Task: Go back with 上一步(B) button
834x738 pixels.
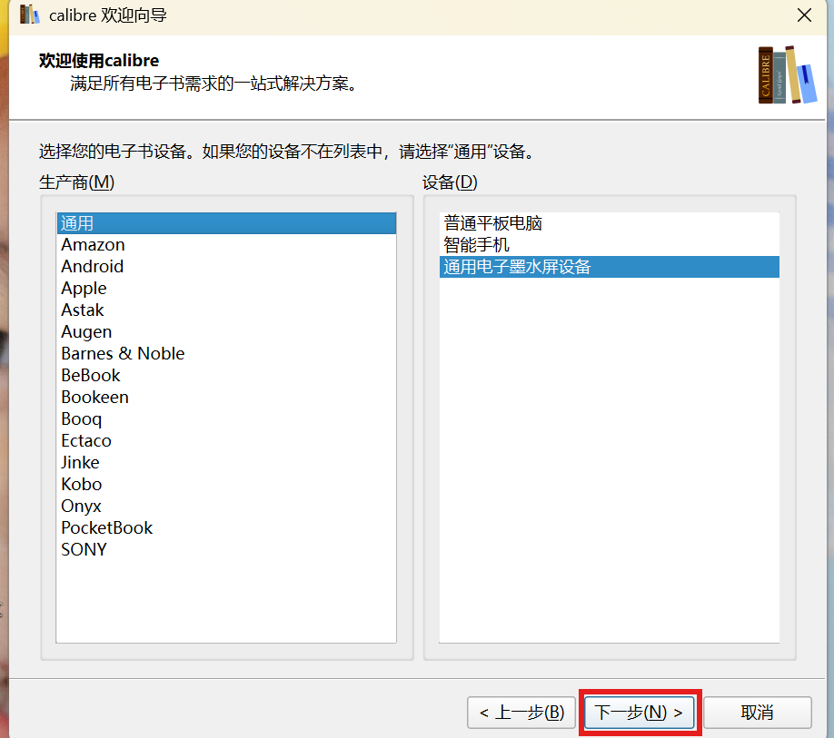Action: coord(521,712)
